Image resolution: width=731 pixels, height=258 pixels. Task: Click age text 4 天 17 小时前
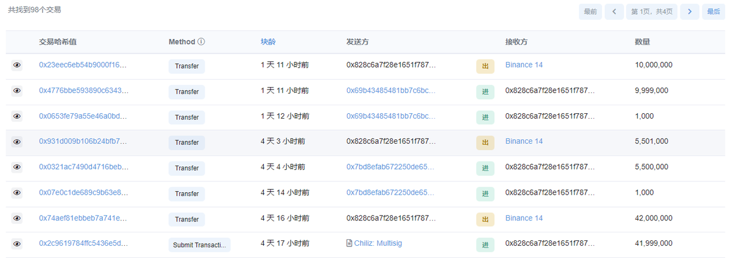point(284,243)
